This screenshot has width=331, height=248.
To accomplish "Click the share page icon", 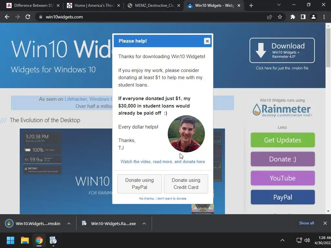I will pyautogui.click(x=270, y=17).
